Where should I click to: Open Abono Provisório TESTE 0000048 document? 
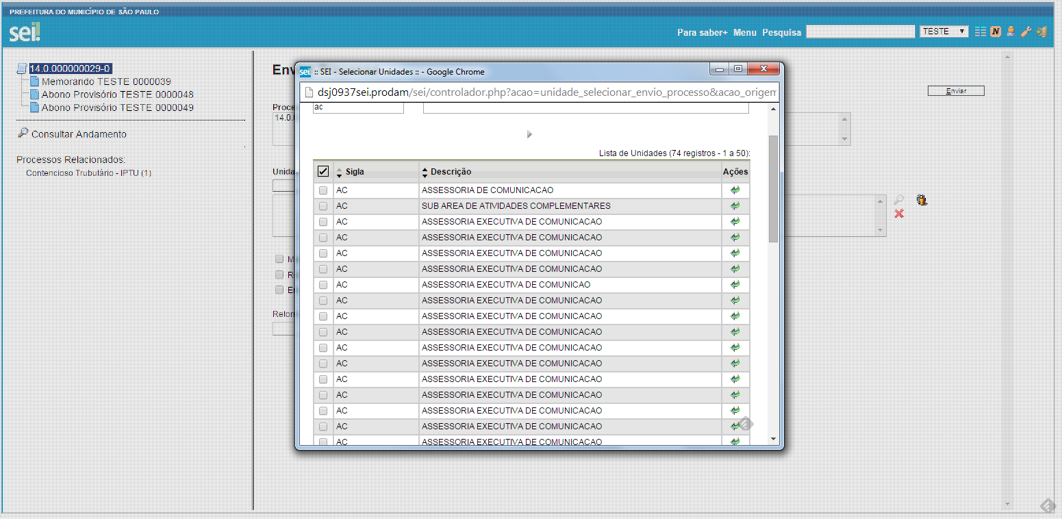[x=117, y=94]
